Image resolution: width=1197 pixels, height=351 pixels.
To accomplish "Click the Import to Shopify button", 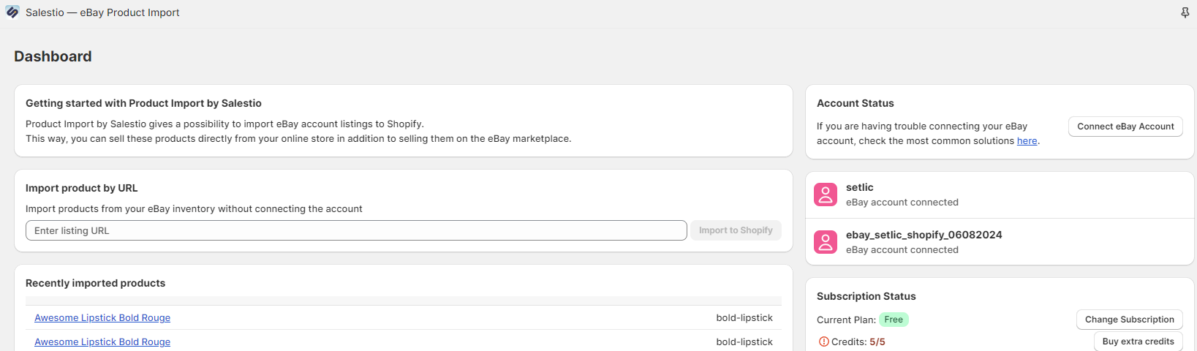I will coord(736,230).
